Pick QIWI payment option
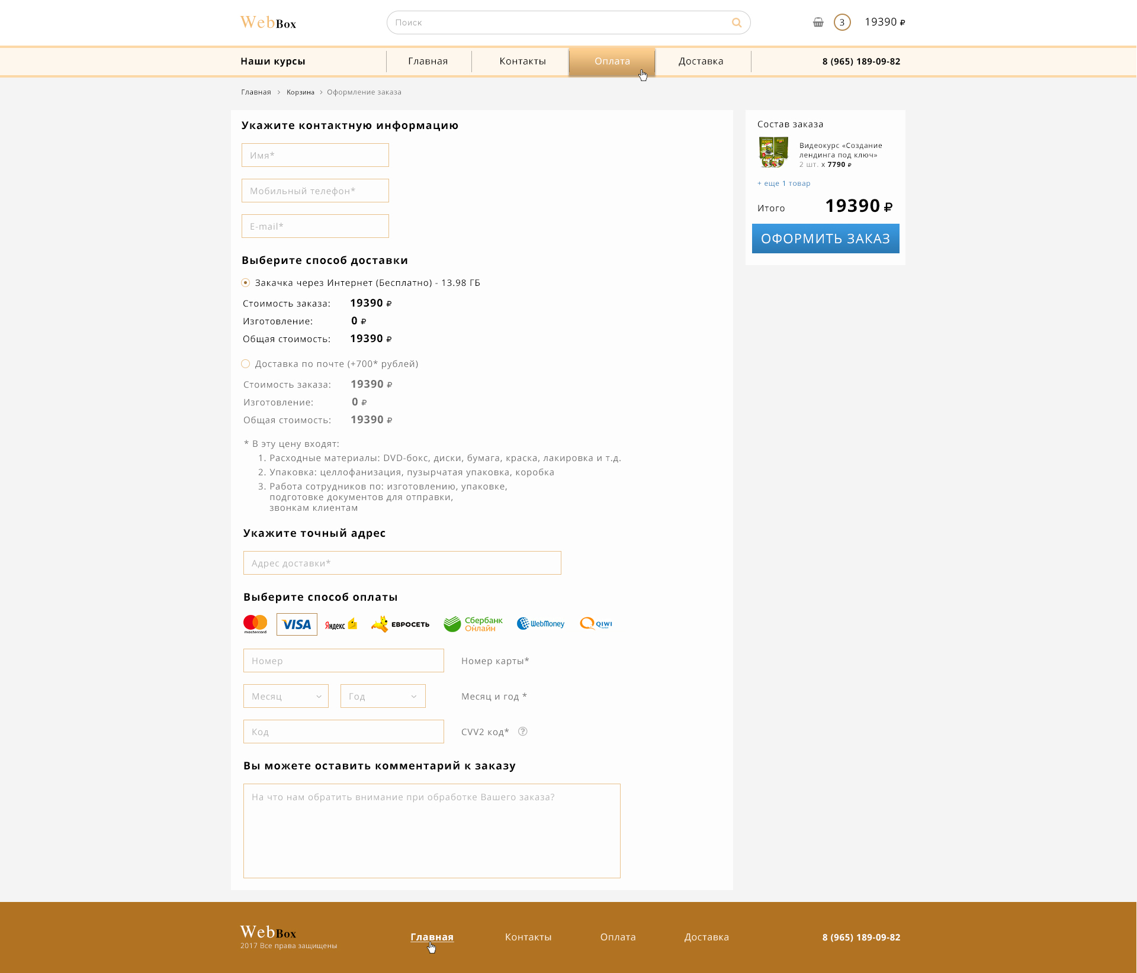1137x973 pixels. click(x=596, y=624)
